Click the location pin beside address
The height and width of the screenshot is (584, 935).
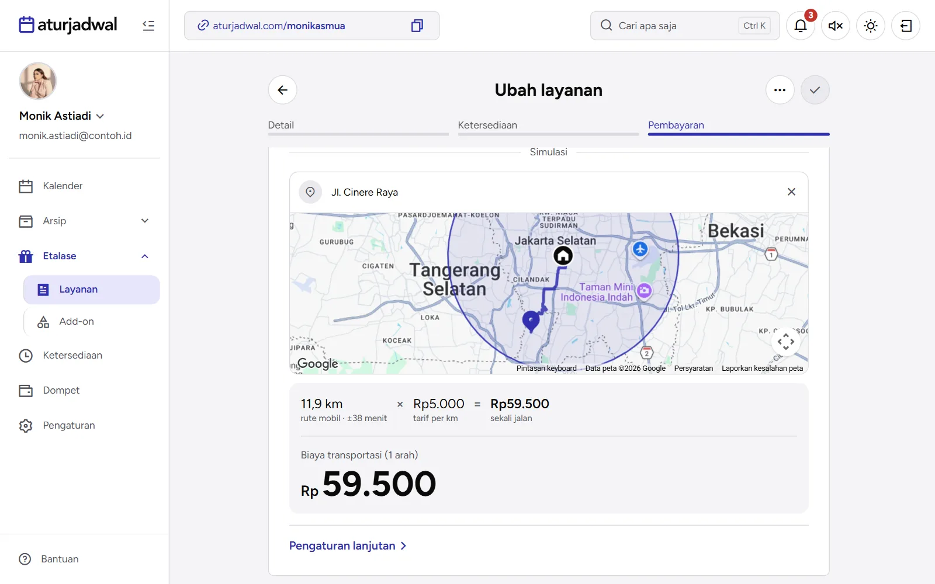(x=310, y=192)
